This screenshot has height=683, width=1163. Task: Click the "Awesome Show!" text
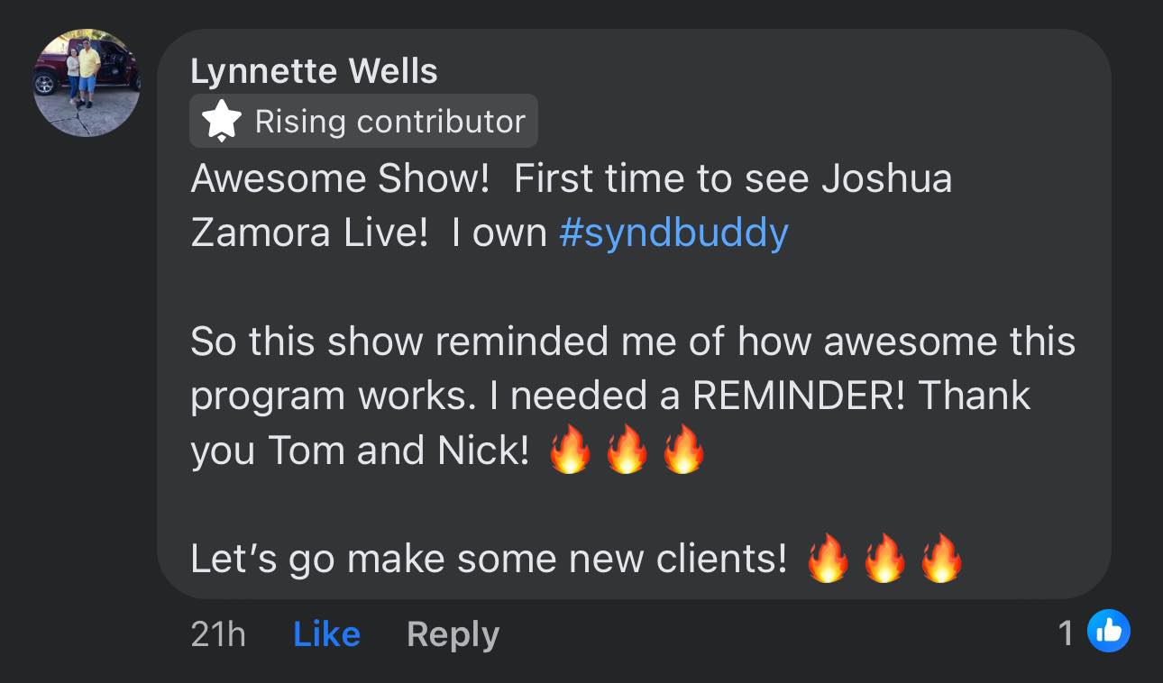pos(340,179)
